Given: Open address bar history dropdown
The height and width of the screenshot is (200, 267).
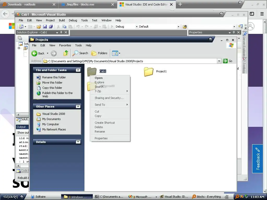Looking at the screenshot, I should click(219, 61).
